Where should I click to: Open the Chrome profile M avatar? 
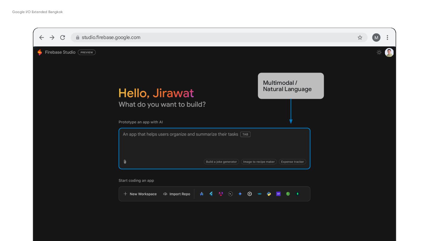click(x=376, y=37)
